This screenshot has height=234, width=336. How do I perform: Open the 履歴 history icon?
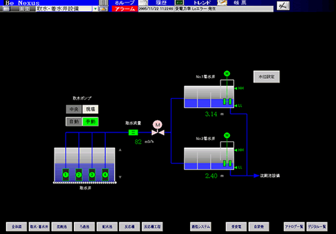[x=144, y=3]
